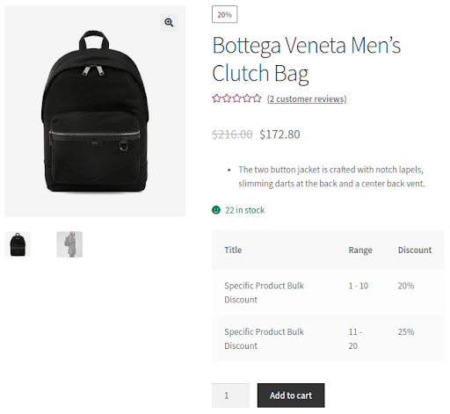This screenshot has width=450, height=414.
Task: Click the quantity input field
Action: tap(230, 396)
